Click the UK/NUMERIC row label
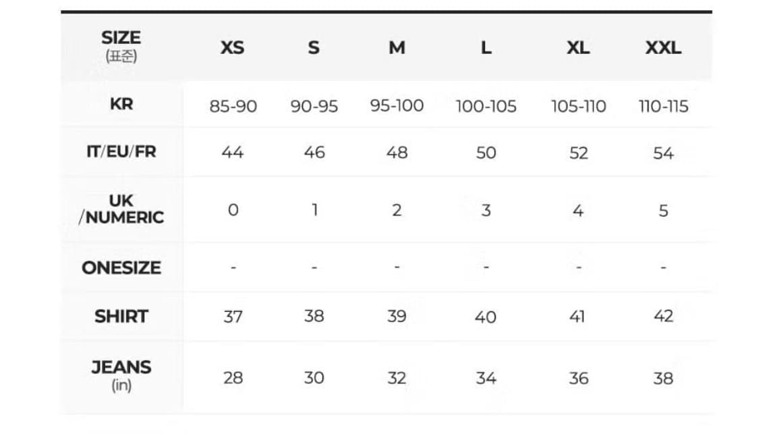This screenshot has width=759, height=434. coord(121,209)
